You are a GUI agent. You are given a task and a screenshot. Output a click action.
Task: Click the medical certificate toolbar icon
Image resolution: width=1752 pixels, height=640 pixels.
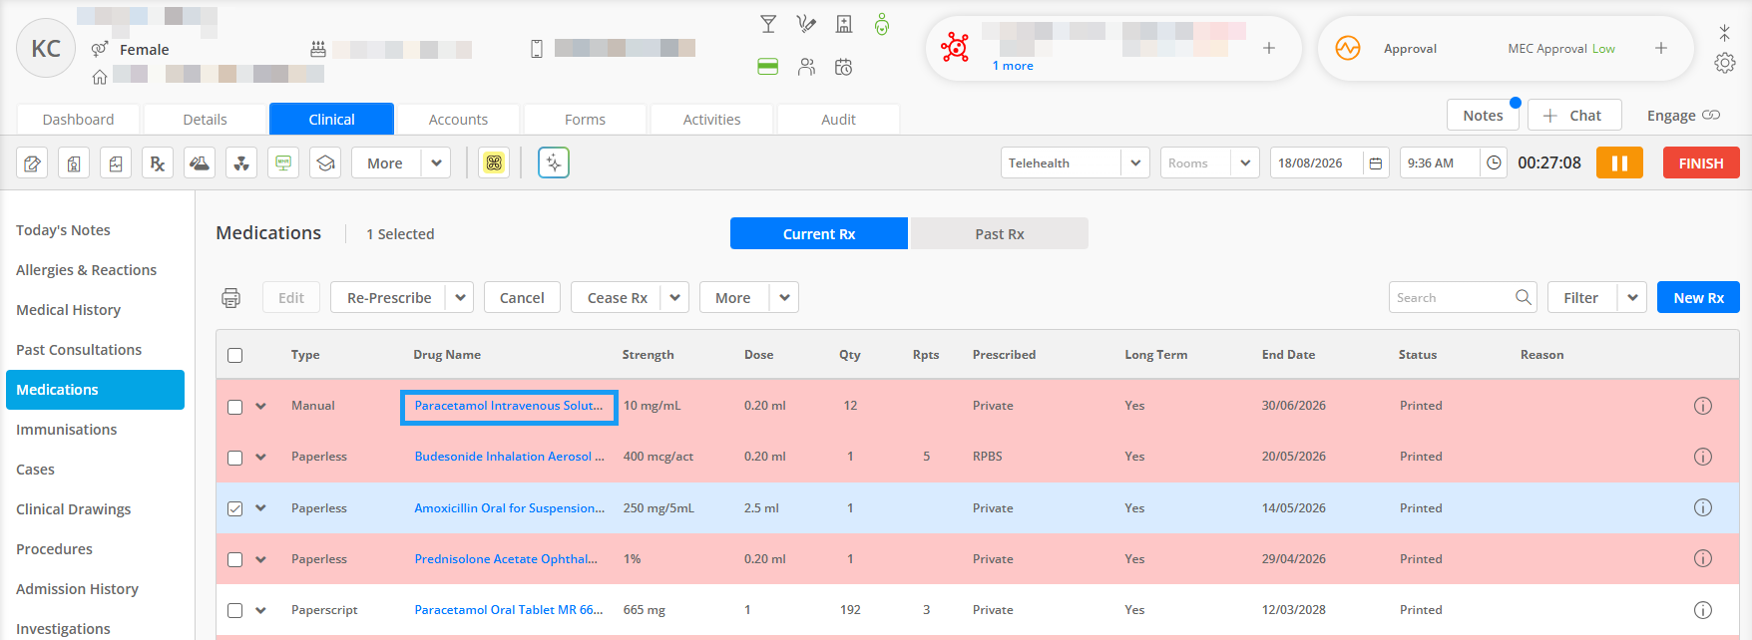(x=74, y=163)
